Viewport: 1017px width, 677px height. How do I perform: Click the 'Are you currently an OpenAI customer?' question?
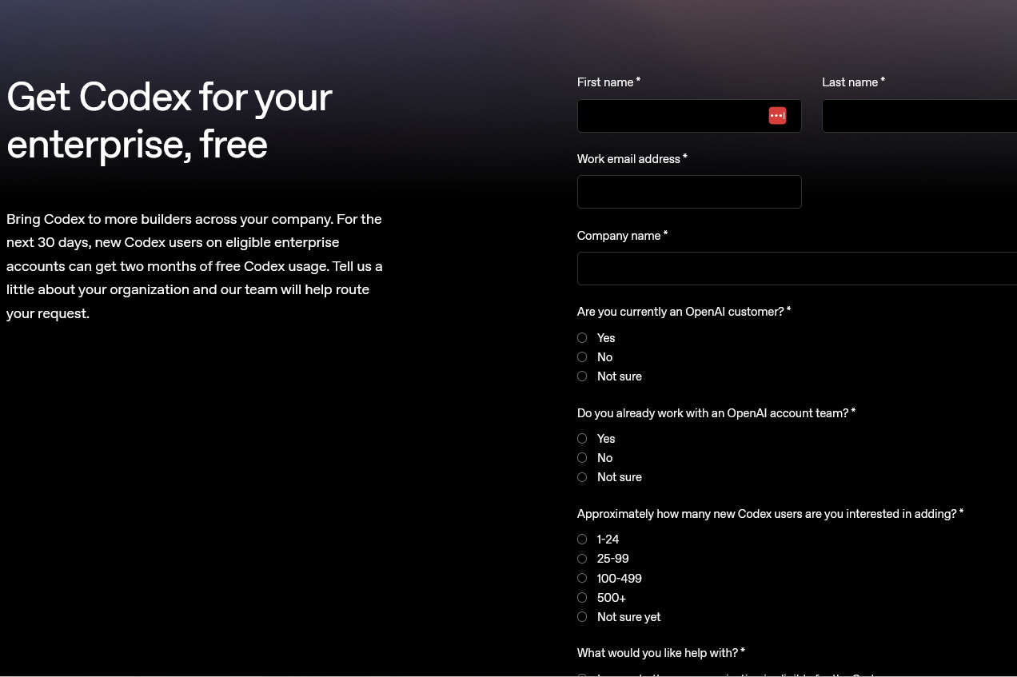pos(684,312)
